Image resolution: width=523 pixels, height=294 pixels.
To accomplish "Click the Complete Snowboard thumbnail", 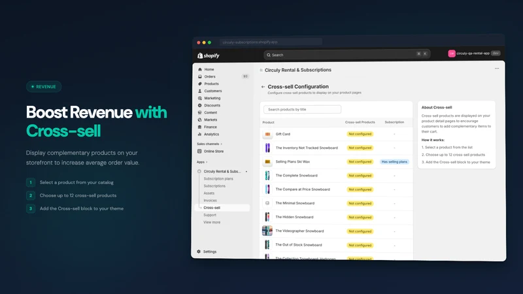I will [267, 175].
